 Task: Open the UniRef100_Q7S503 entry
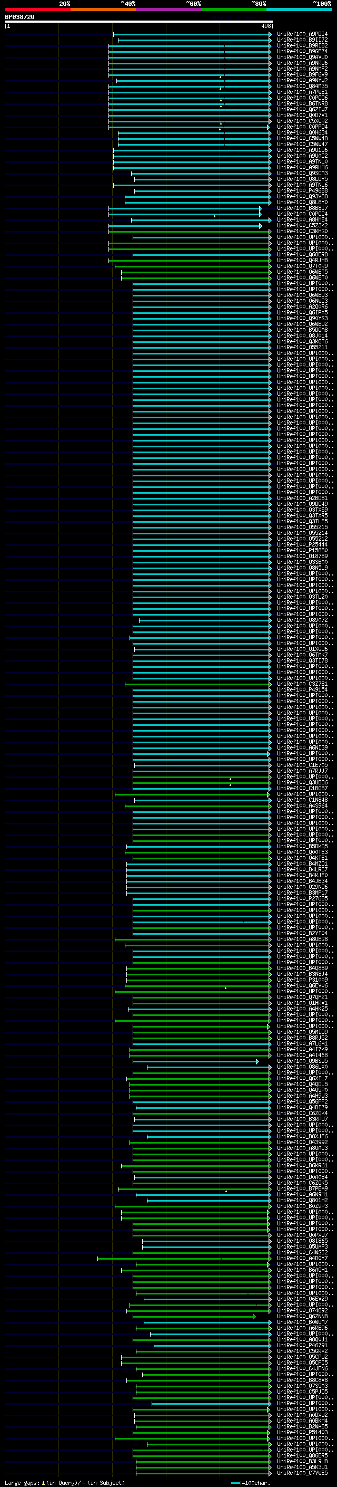[x=302, y=1386]
